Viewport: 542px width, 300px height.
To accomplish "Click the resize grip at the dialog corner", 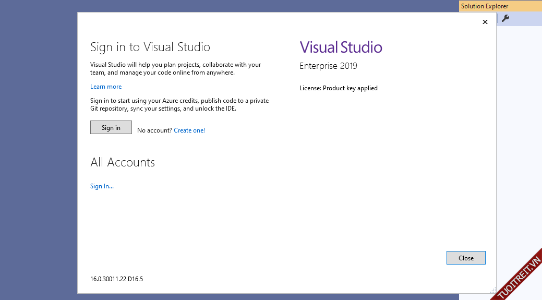I will tap(492, 290).
